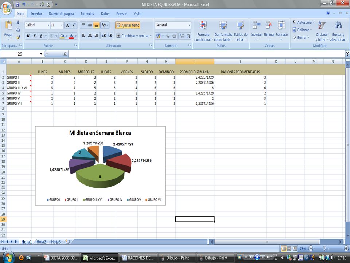Click the Office round button
The height and width of the screenshot is (263, 350).
point(7,8)
